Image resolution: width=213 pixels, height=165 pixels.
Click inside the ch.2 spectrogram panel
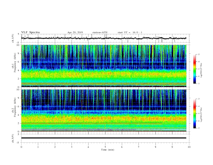(x=104, y=111)
